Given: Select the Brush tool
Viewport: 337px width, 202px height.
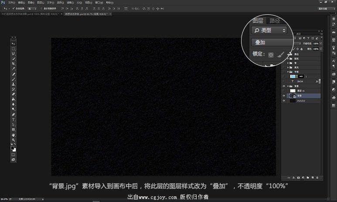Looking at the screenshot, I should coord(14,79).
